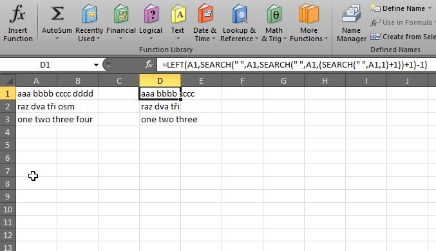Screen dimensions: 436x251
Task: Select column C header
Action: 118,80
